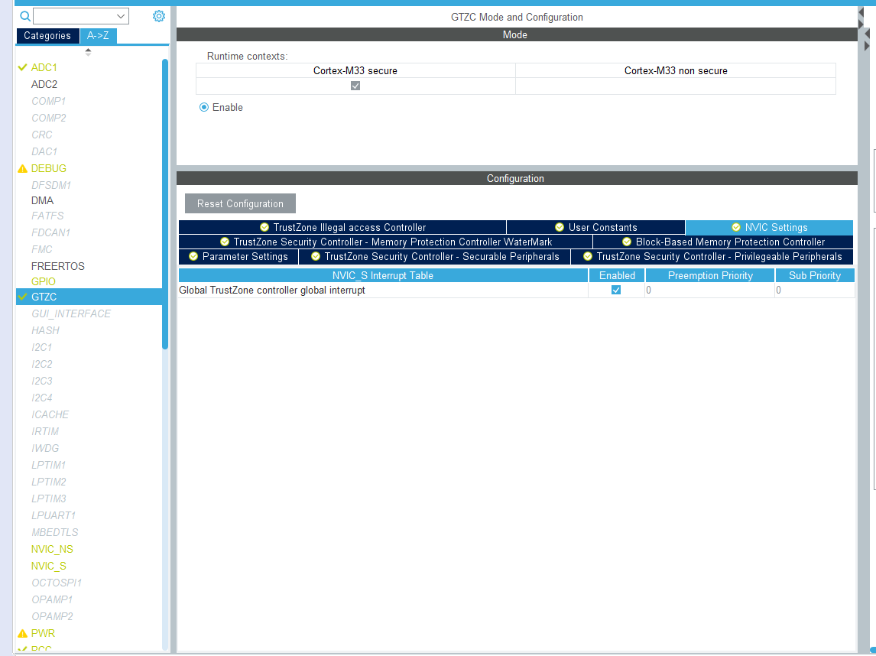The width and height of the screenshot is (876, 656).
Task: Toggle the Cortex-M33 secure runtime context checkbox
Action: click(x=355, y=86)
